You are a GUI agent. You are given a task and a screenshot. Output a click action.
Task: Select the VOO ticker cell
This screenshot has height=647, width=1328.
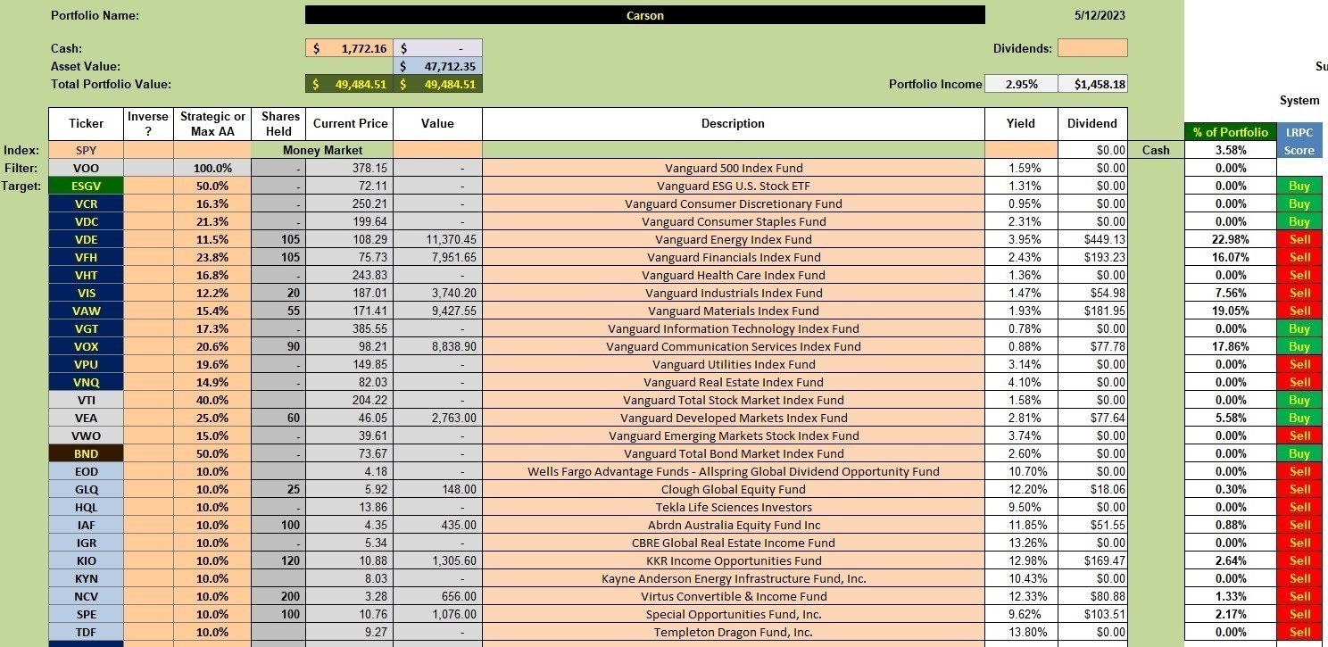click(x=86, y=168)
